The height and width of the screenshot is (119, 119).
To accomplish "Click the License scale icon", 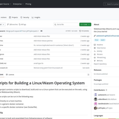I will (x=7, y=75).
